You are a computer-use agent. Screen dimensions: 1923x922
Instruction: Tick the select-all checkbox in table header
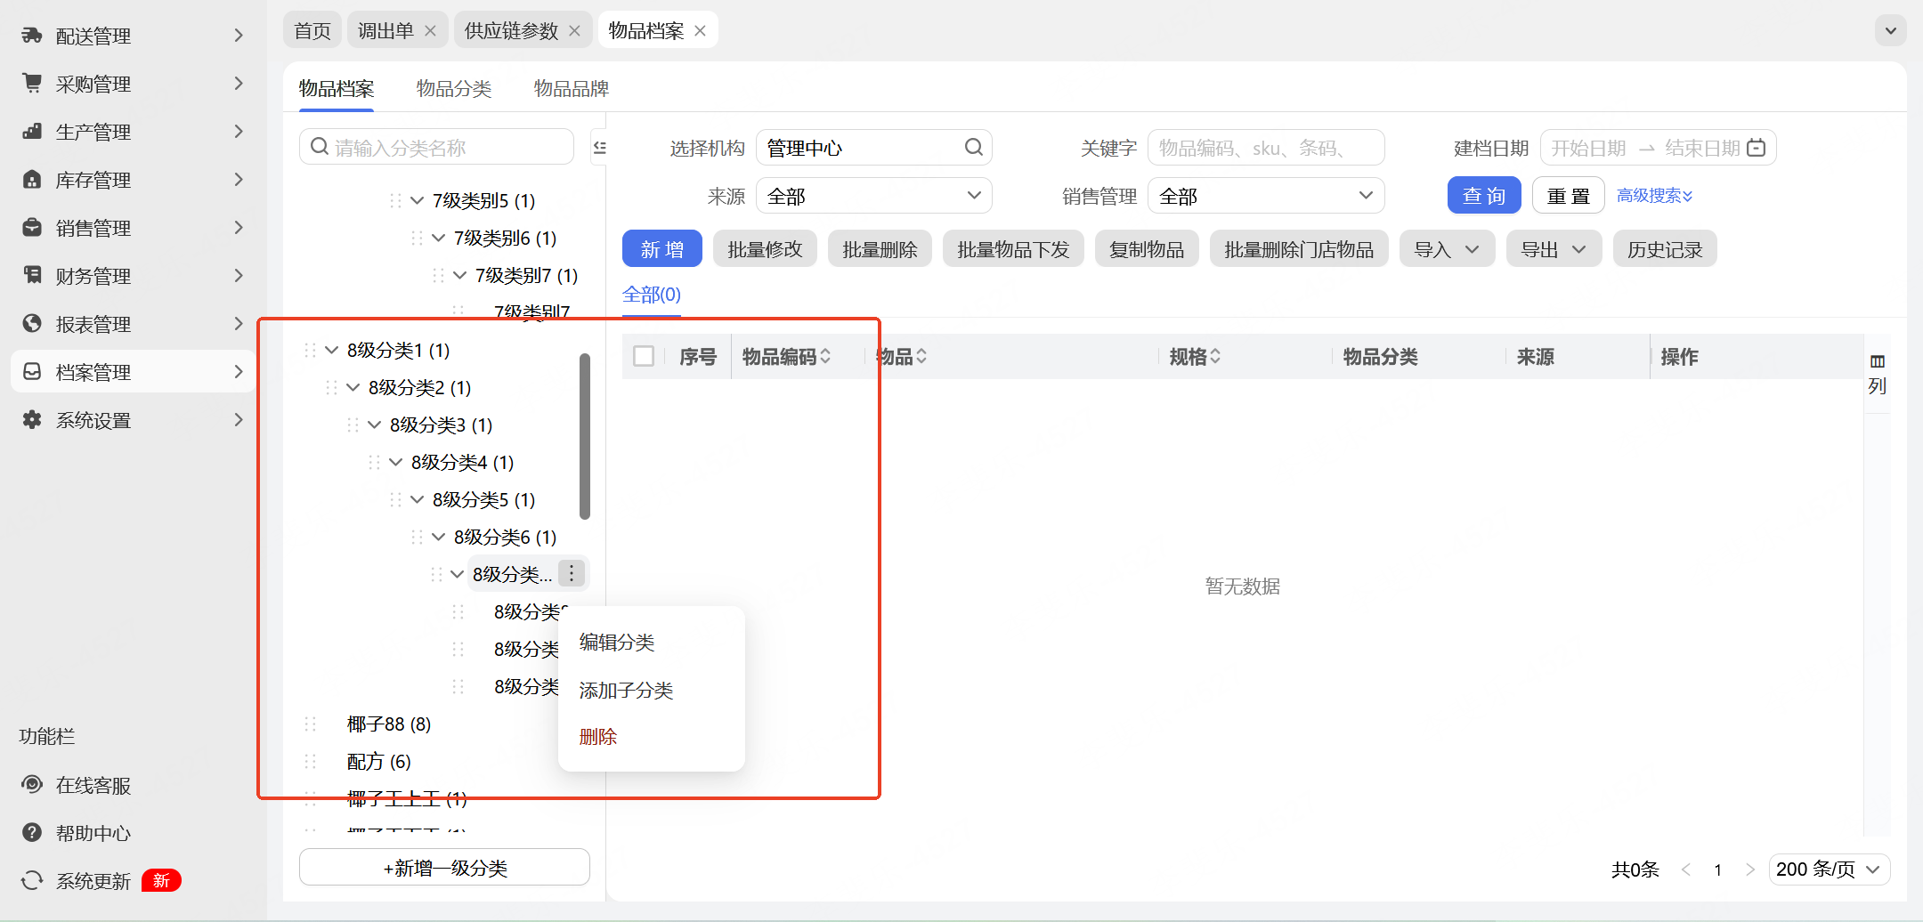644,357
